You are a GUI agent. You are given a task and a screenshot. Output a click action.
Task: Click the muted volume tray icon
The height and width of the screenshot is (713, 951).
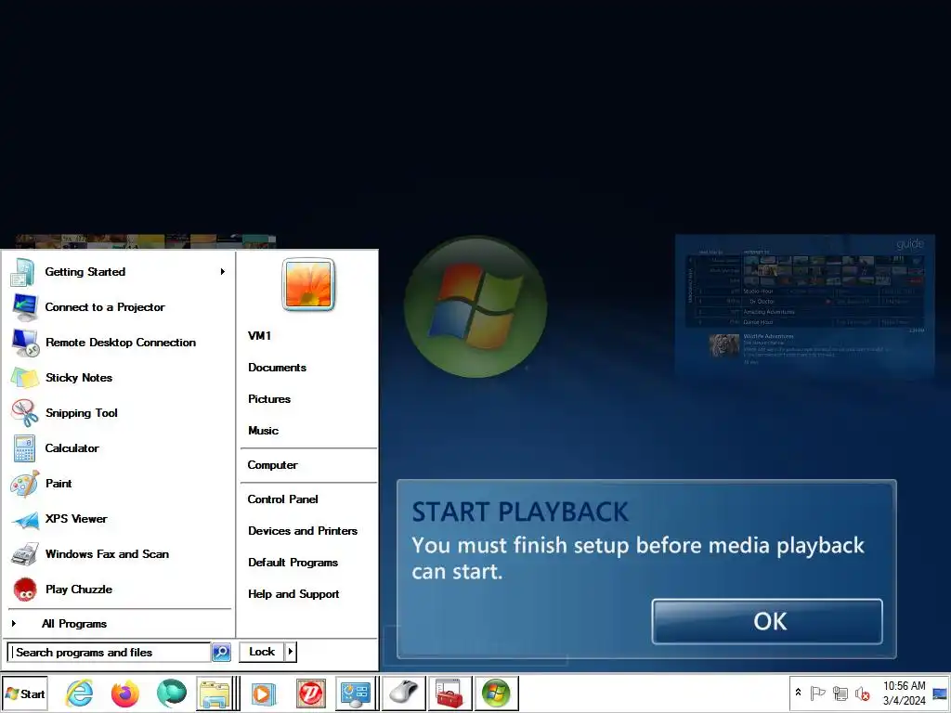863,693
